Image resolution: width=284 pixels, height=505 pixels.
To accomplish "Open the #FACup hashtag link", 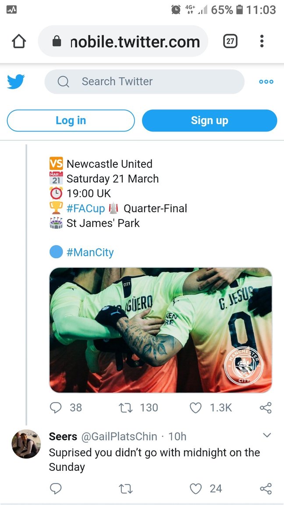I will click(x=86, y=208).
